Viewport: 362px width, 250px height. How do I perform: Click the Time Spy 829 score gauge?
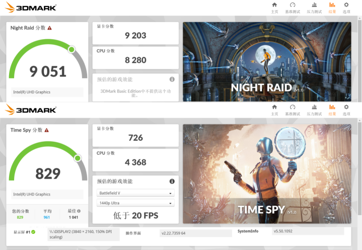click(48, 162)
